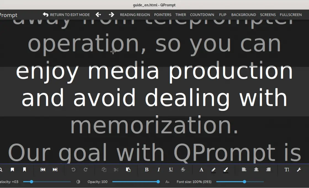Screen dimensions: 309x188
Task: Open the font selection A icon
Action: tap(201, 170)
